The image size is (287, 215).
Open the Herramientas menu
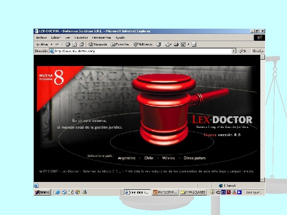point(102,37)
